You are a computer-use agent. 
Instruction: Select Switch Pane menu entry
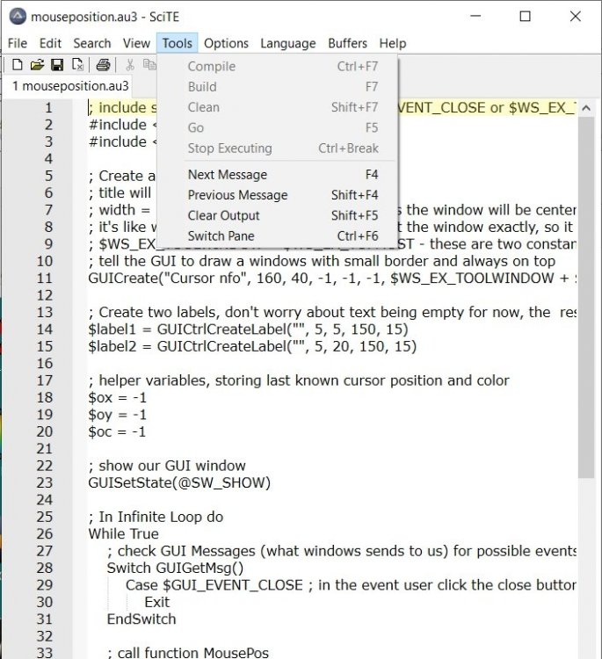[278, 236]
